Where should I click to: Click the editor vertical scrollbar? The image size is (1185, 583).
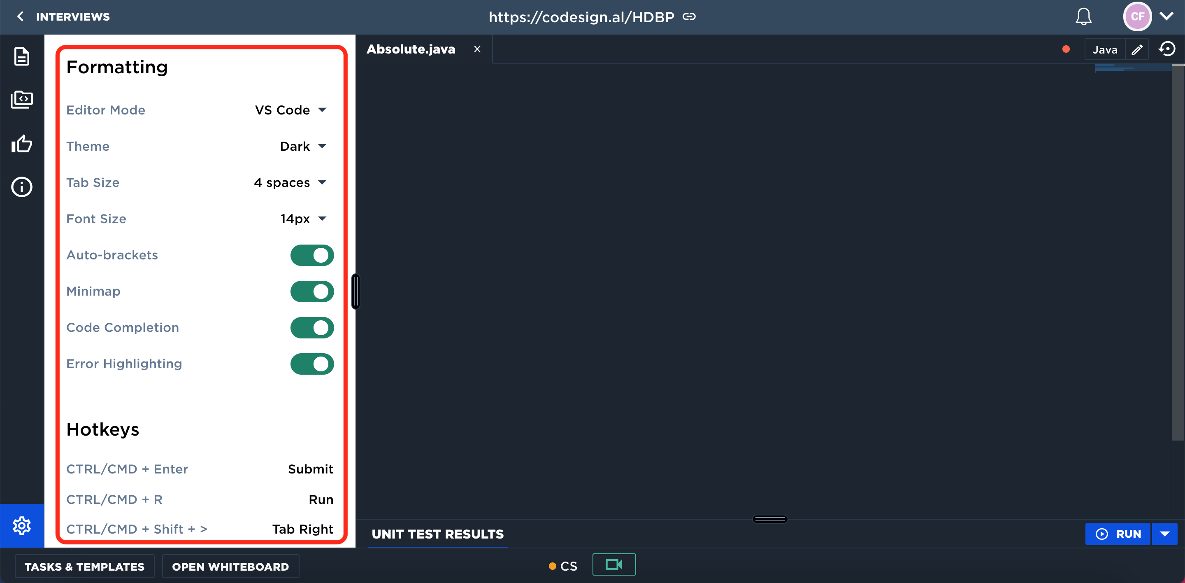coord(1178,253)
